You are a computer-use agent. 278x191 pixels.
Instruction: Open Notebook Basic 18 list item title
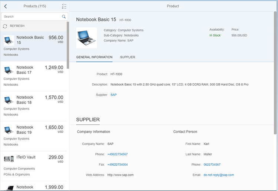(25, 100)
